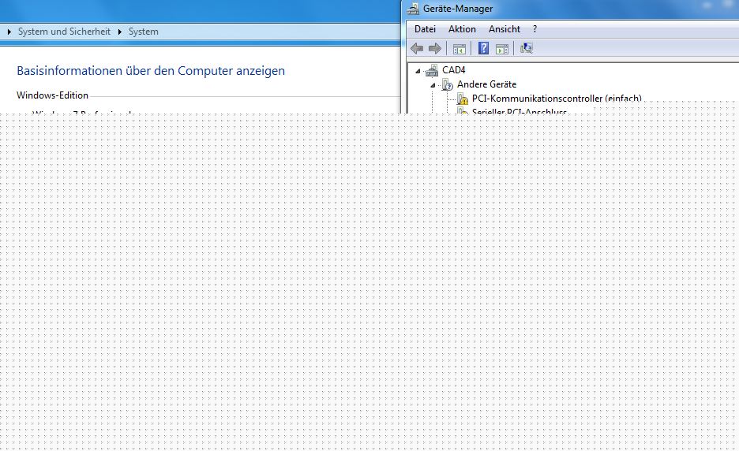Collapse the Andere Geräte category
The image size is (739, 451).
tap(433, 85)
